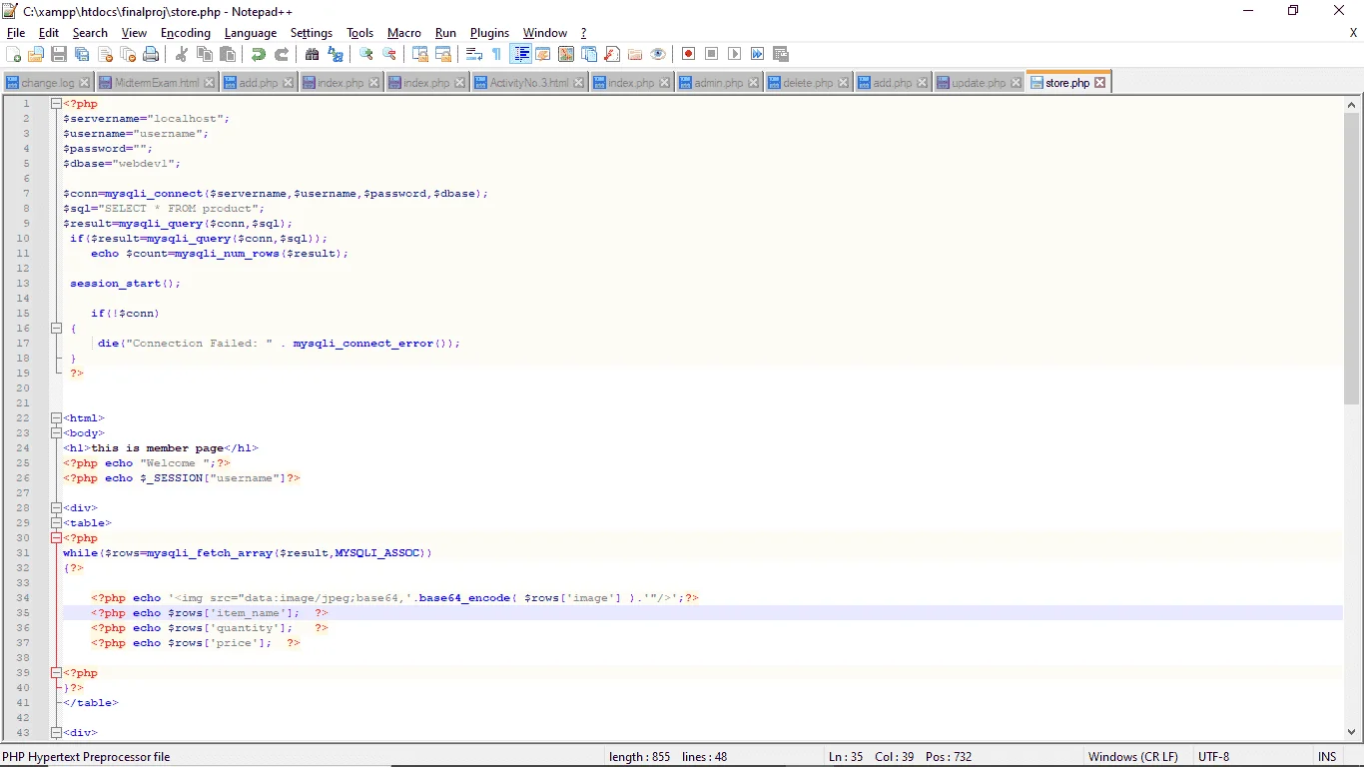Switch to the delete.php tab
Viewport: 1364px width, 767px height.
coord(808,83)
